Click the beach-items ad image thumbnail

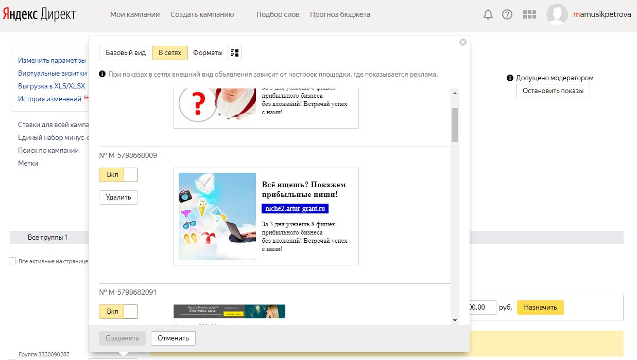tap(217, 217)
